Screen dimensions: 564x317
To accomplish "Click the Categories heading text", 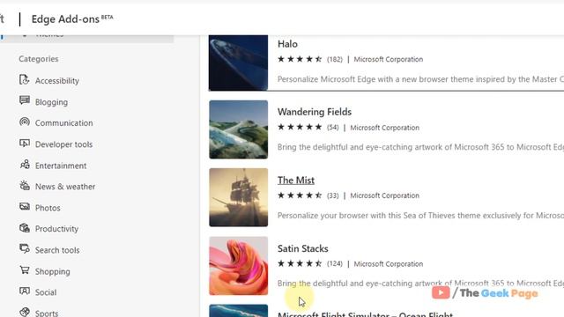I will 39,59.
